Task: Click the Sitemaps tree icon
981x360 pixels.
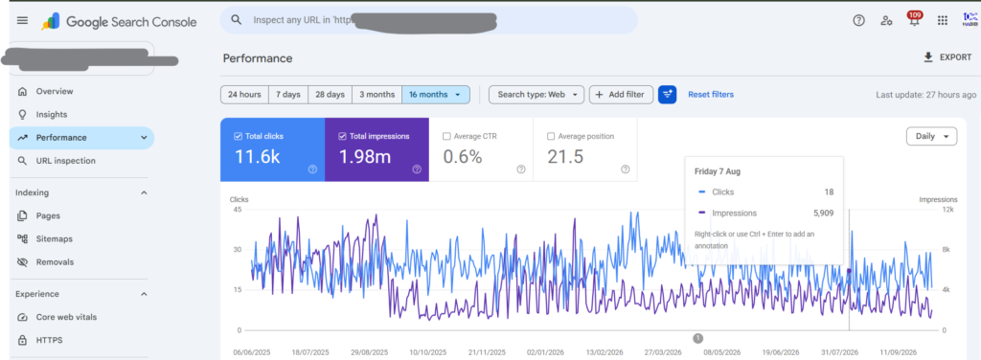Action: (x=23, y=238)
